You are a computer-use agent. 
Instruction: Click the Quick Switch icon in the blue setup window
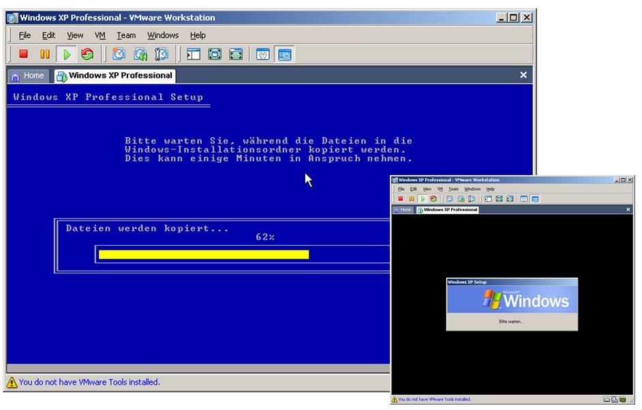[215, 54]
